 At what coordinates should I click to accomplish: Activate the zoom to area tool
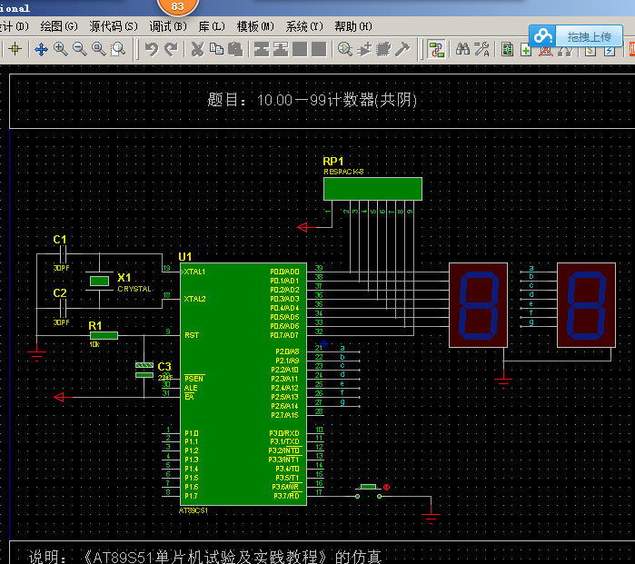pyautogui.click(x=118, y=49)
